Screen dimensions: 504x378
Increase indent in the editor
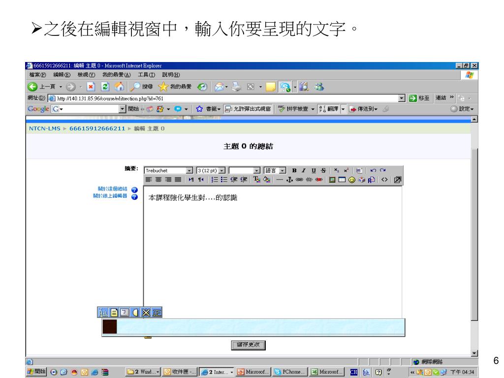point(244,180)
